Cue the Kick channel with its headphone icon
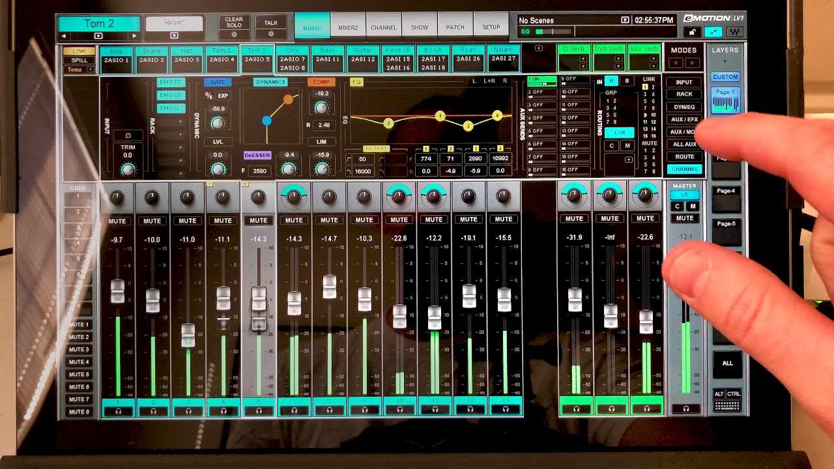Viewport: 834px width, 469px height. [119, 410]
